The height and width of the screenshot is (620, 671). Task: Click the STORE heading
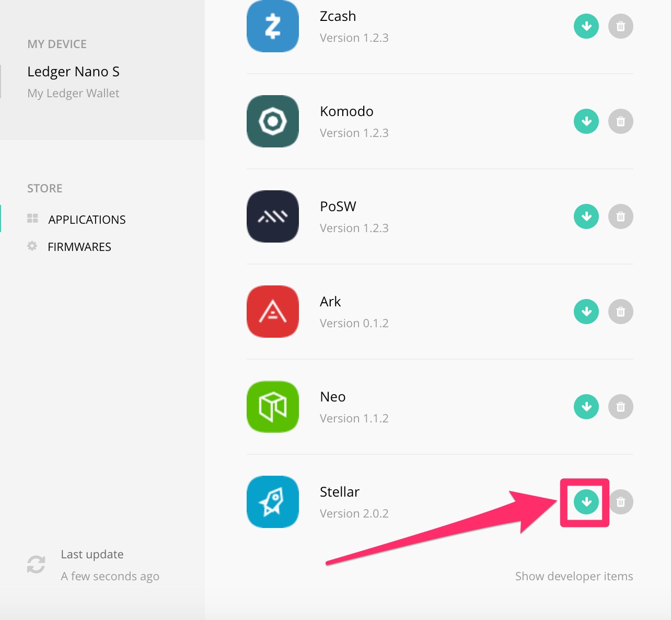click(x=45, y=188)
